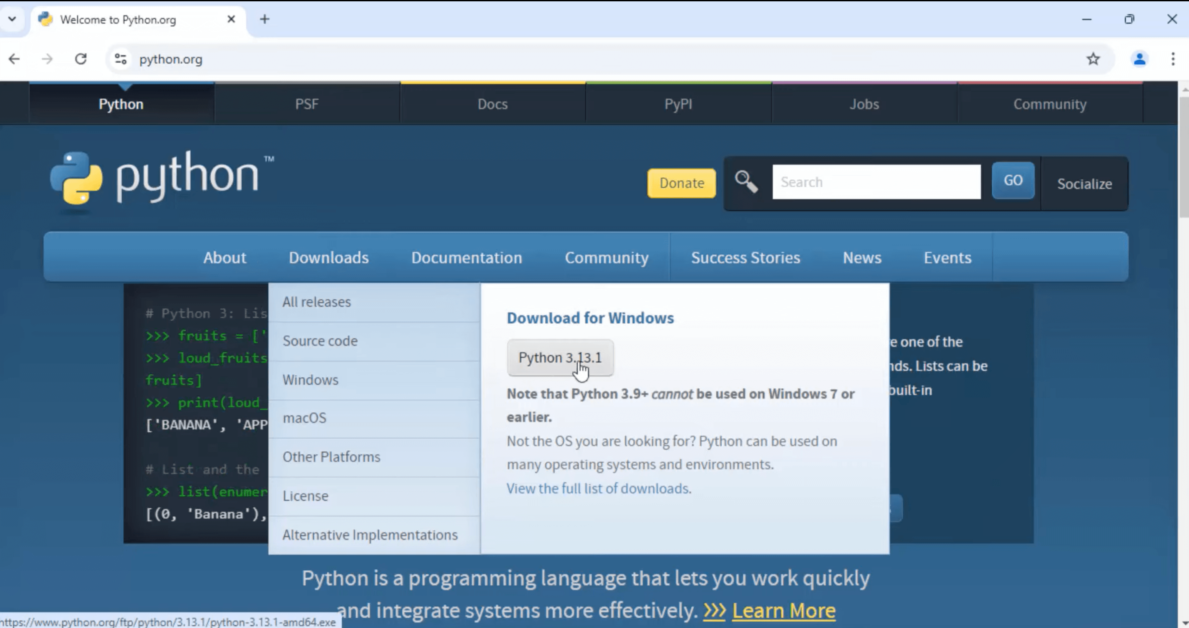The width and height of the screenshot is (1189, 628).
Task: Click the '# Python 3: Lis' code comment
Action: point(206,314)
